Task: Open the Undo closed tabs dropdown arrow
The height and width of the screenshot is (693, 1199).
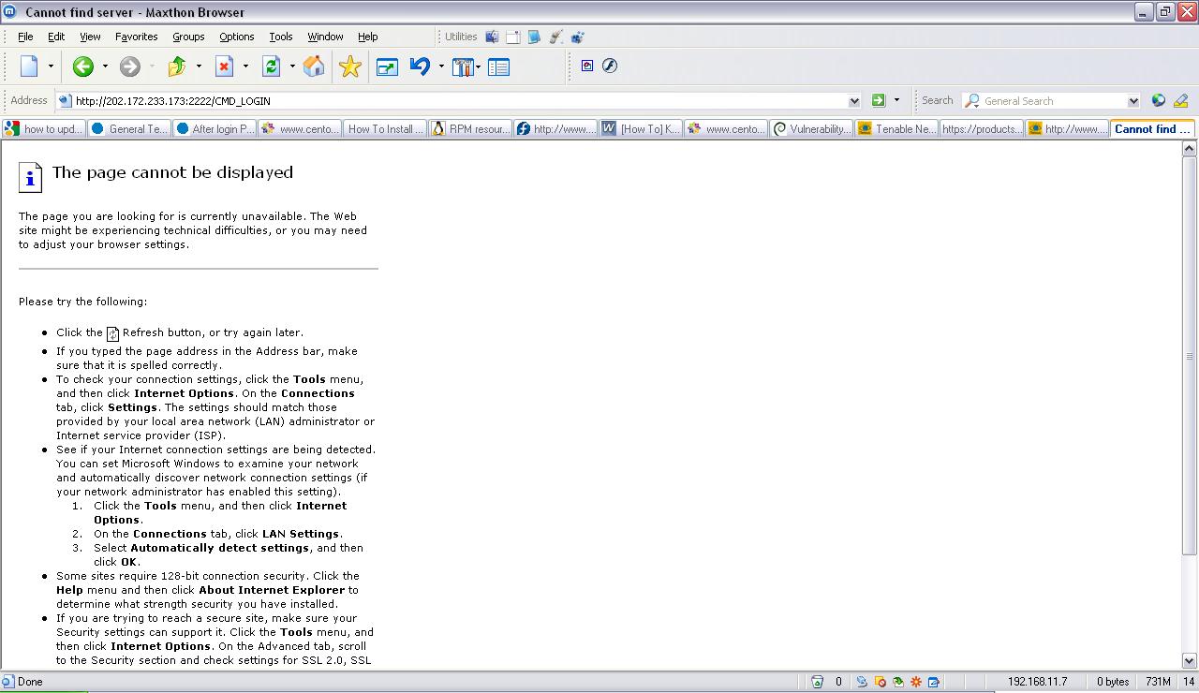Action: 441,66
